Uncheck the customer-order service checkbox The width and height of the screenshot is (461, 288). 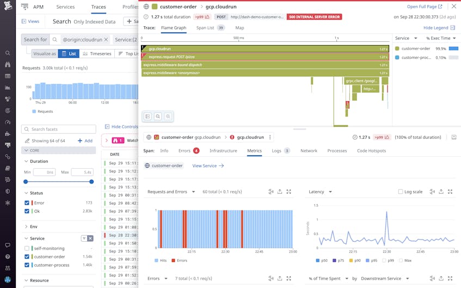(x=27, y=256)
